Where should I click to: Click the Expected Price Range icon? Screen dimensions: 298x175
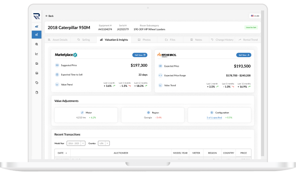pos(160,75)
